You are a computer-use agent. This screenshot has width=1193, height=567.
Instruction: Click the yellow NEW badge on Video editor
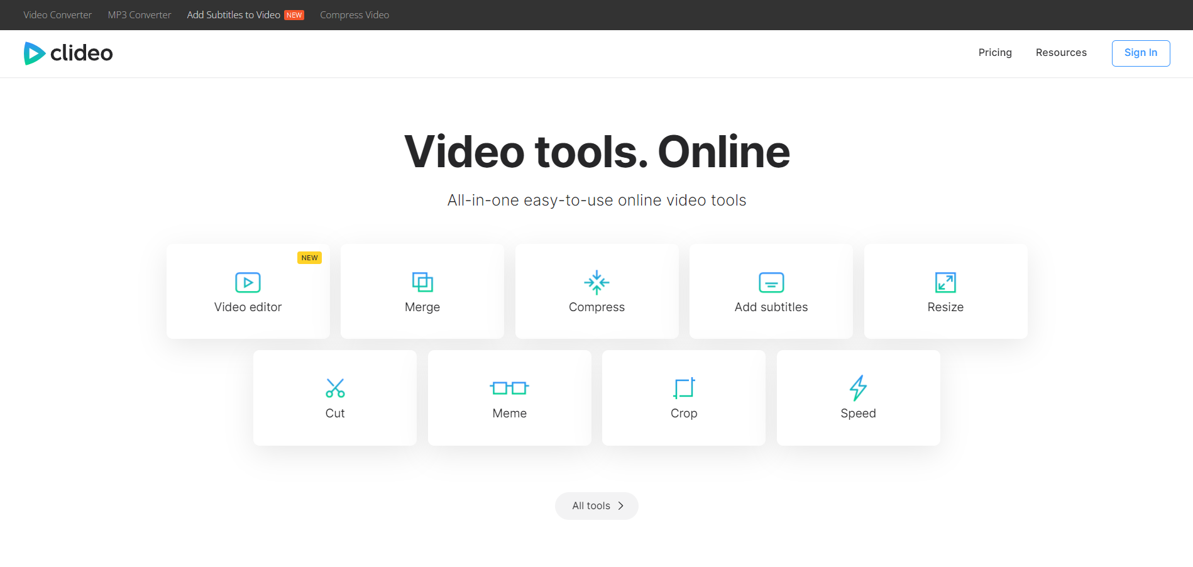(x=309, y=258)
